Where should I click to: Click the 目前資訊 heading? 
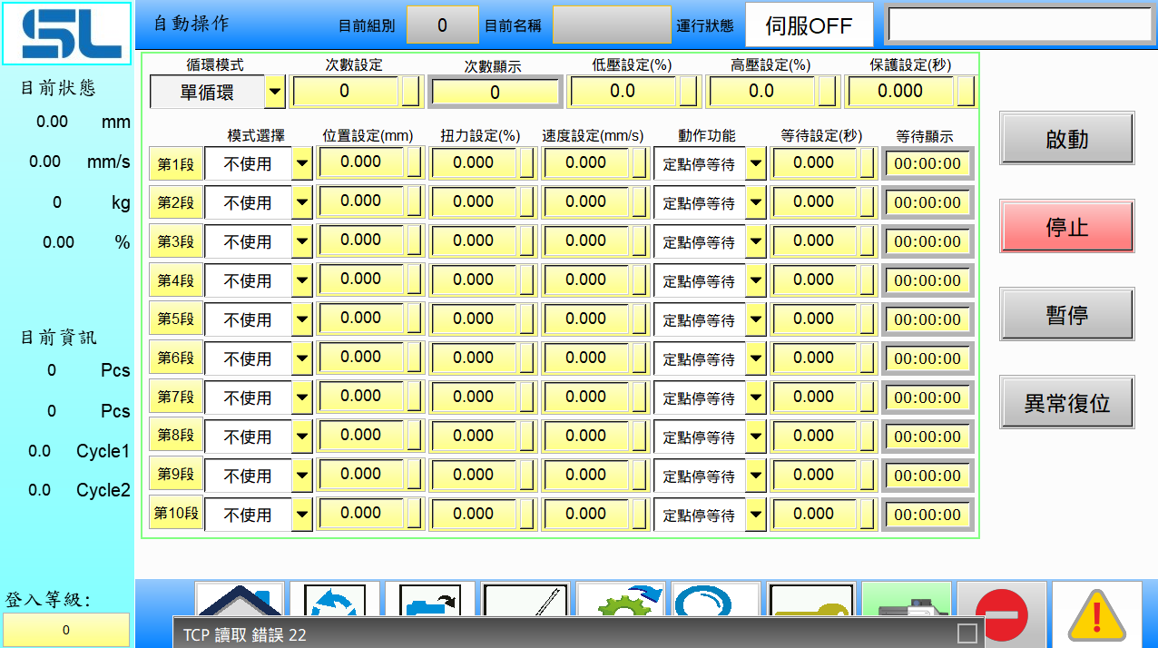coord(58,337)
